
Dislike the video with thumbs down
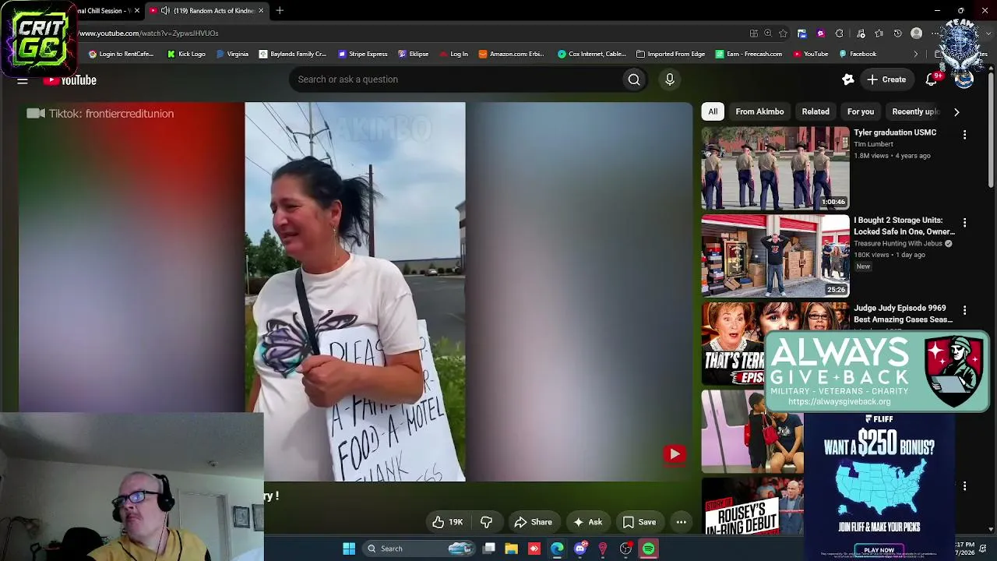pyautogui.click(x=486, y=522)
